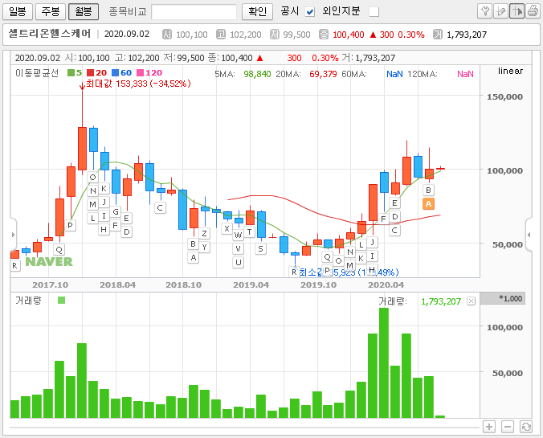Click the 2017.10 date axis label

[51, 284]
